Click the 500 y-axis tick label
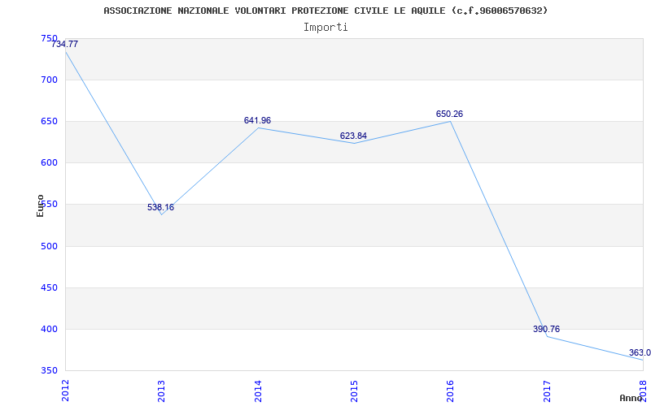 point(49,246)
